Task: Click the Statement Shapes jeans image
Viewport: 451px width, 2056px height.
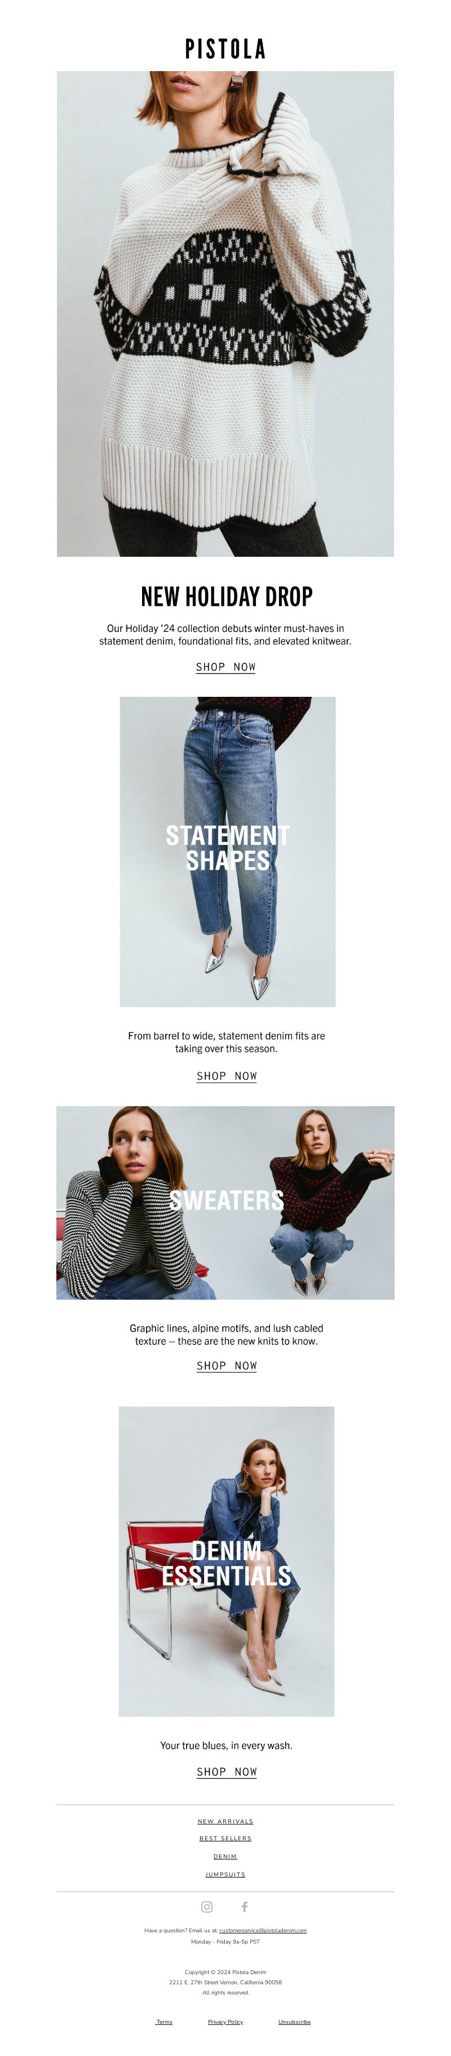Action: [x=228, y=852]
